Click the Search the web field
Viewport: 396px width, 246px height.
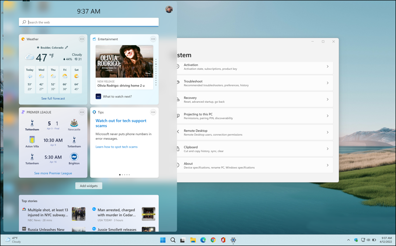pos(89,22)
